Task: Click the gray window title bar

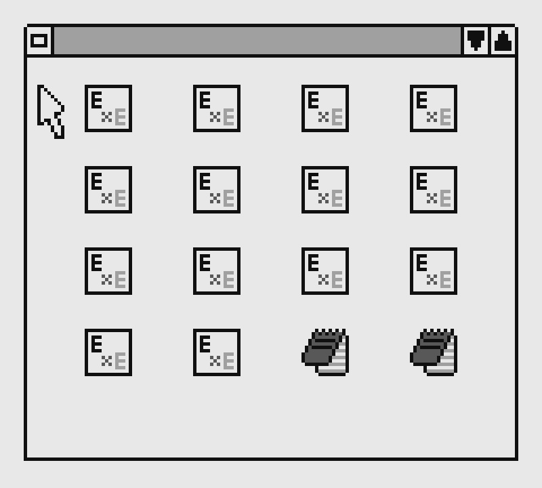Action: 257,41
